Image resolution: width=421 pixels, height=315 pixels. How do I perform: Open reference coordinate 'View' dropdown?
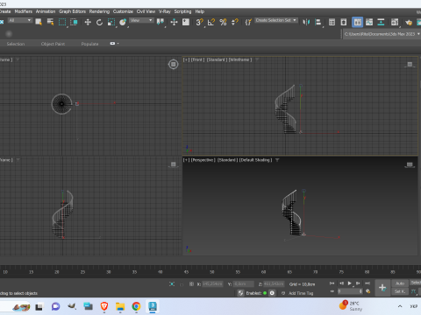[x=141, y=20]
